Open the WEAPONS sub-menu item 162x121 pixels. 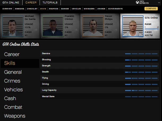[x=54, y=9]
